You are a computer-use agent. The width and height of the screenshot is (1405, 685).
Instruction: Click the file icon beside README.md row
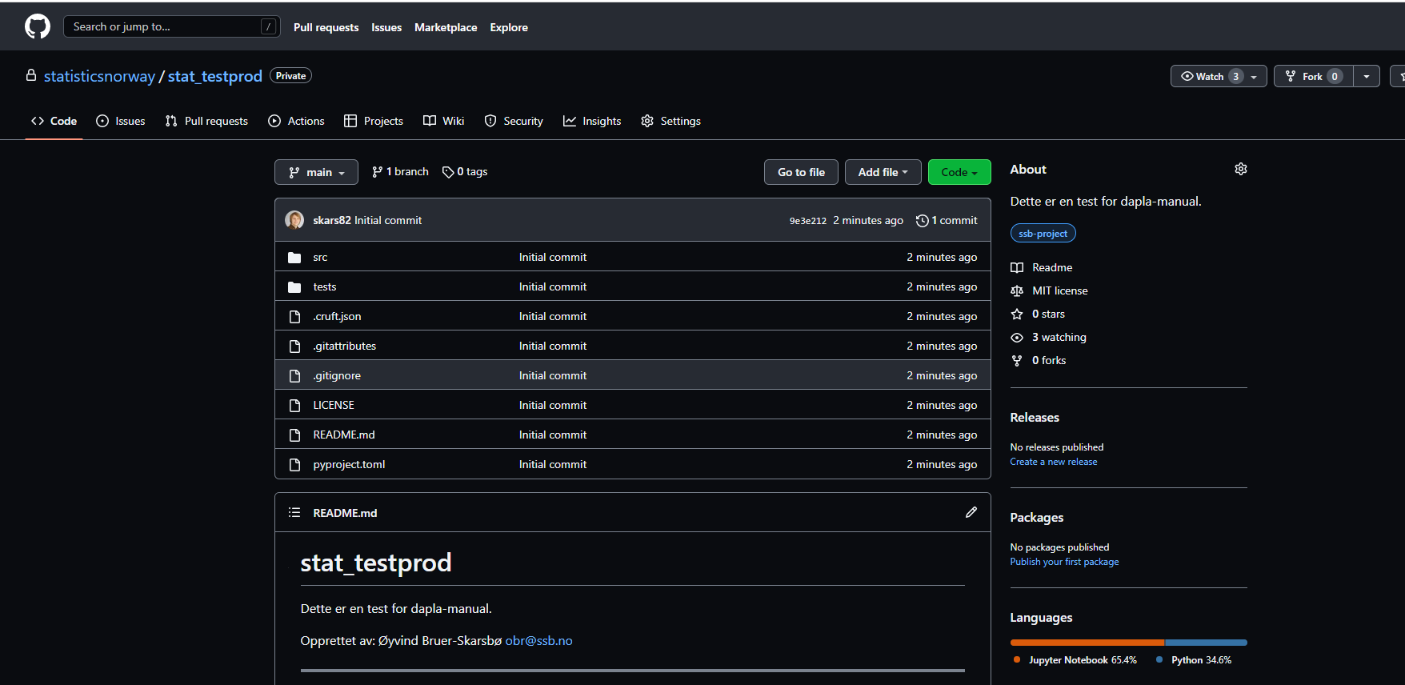294,435
